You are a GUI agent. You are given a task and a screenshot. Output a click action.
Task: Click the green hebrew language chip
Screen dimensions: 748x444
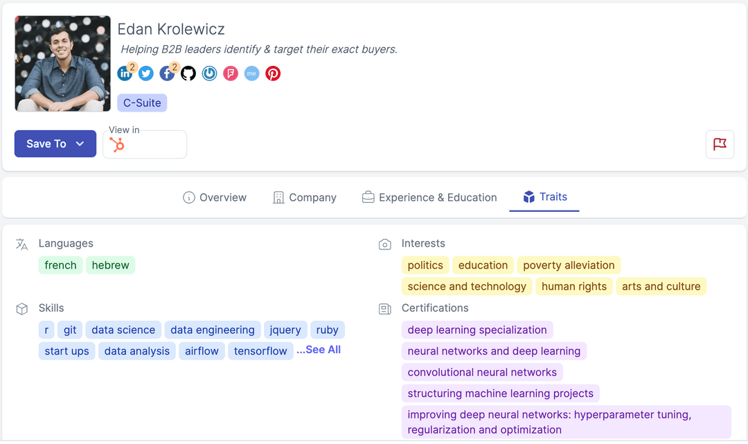110,265
